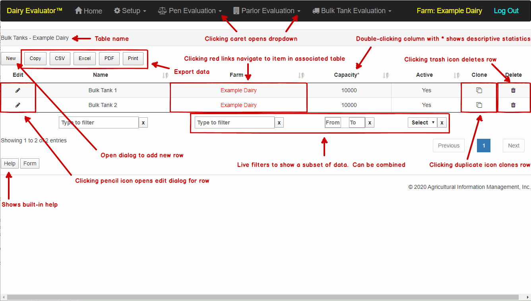
Task: Open the Active column Select filter dropdown
Action: pyautogui.click(x=422, y=122)
